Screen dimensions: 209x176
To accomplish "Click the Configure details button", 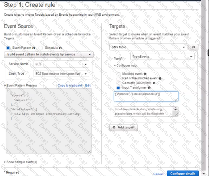I will [x=183, y=174].
